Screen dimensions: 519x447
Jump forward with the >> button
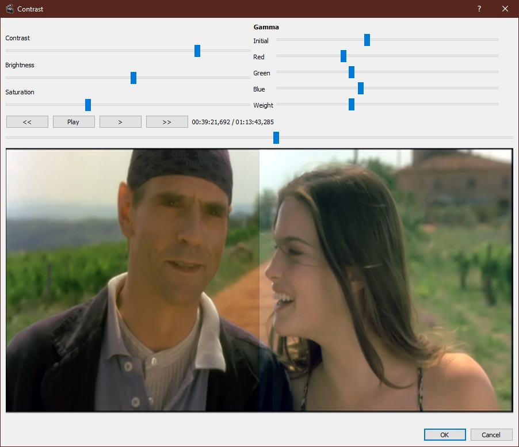point(167,122)
